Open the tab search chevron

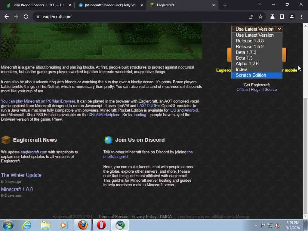(x=260, y=4)
